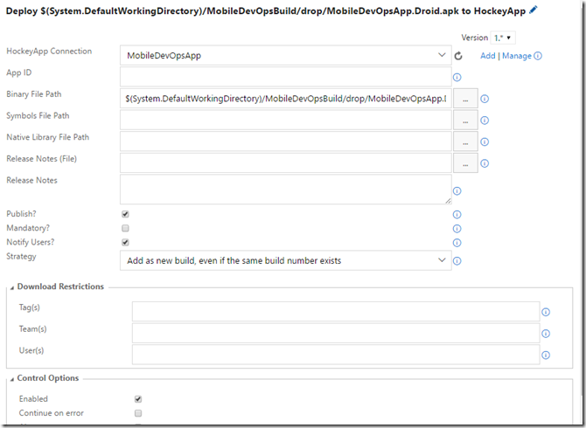Check the Continue on error box
586x428 pixels.
[x=137, y=413]
